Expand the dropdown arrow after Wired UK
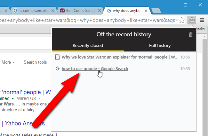208x136 pixels. [x=39, y=98]
